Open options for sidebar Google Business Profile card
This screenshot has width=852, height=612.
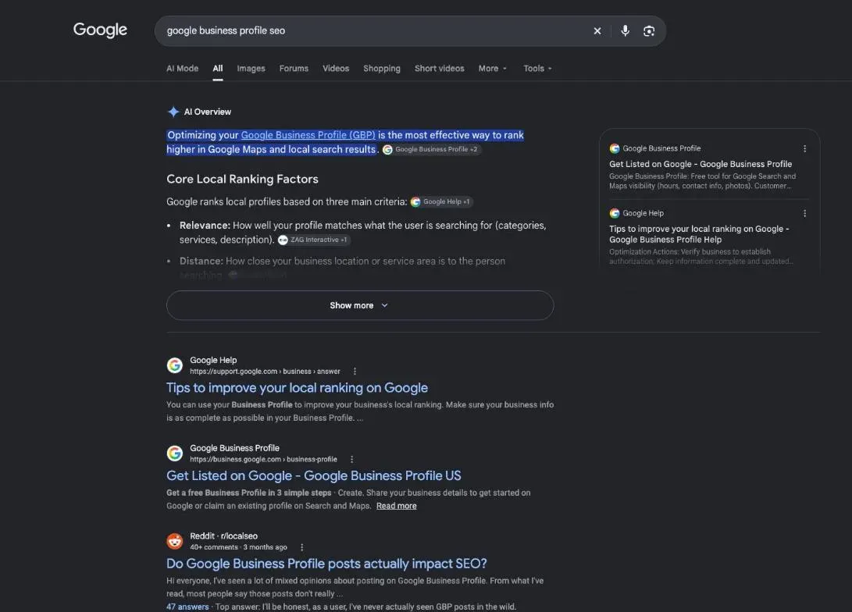[804, 148]
